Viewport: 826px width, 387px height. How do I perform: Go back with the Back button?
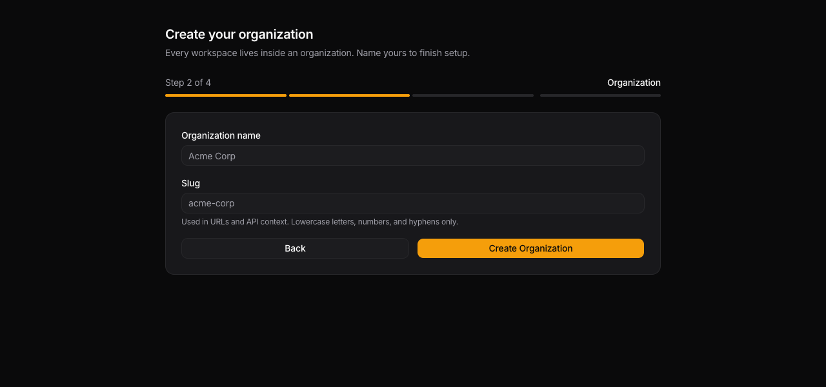[x=295, y=248]
